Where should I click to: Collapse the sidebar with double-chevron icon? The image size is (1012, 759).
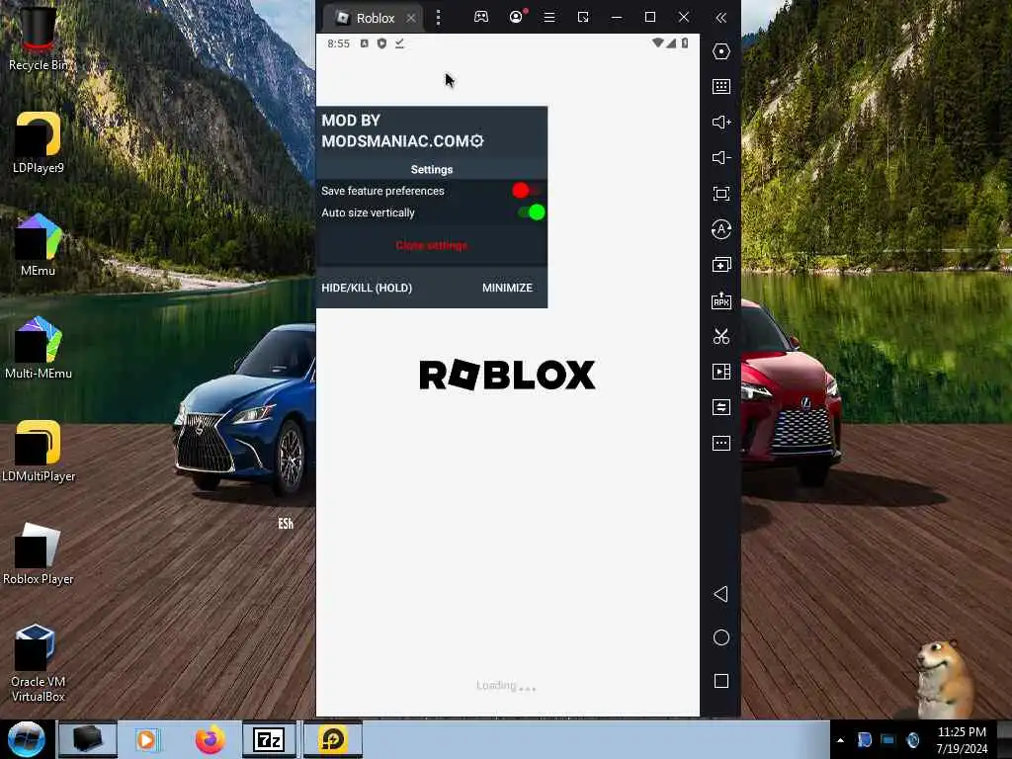[x=720, y=18]
